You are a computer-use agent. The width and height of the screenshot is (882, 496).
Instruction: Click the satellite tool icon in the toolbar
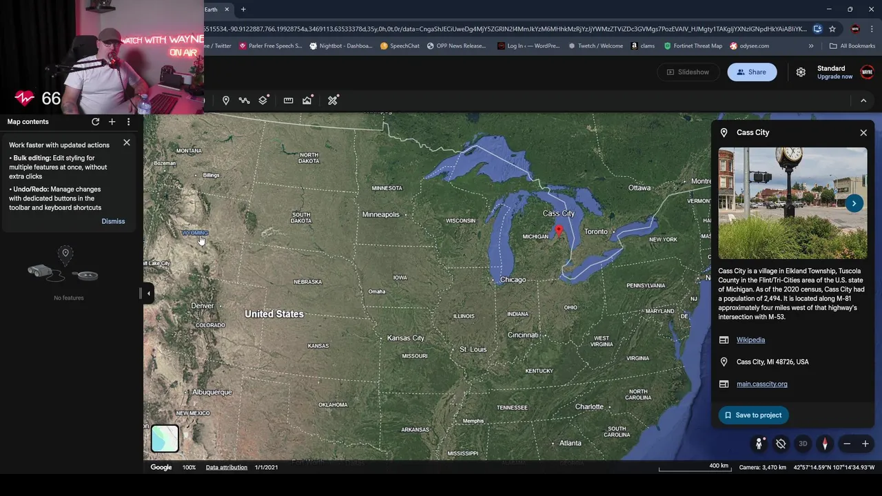pos(333,101)
